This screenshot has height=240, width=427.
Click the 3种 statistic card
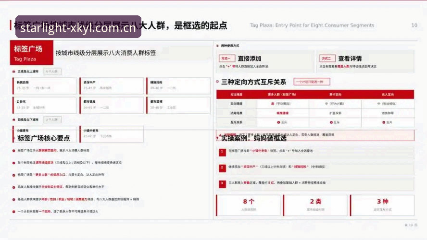tap(382, 205)
